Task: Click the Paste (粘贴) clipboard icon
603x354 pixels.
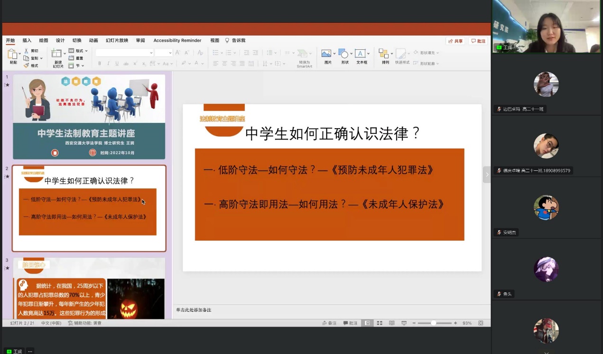Action: [x=13, y=55]
